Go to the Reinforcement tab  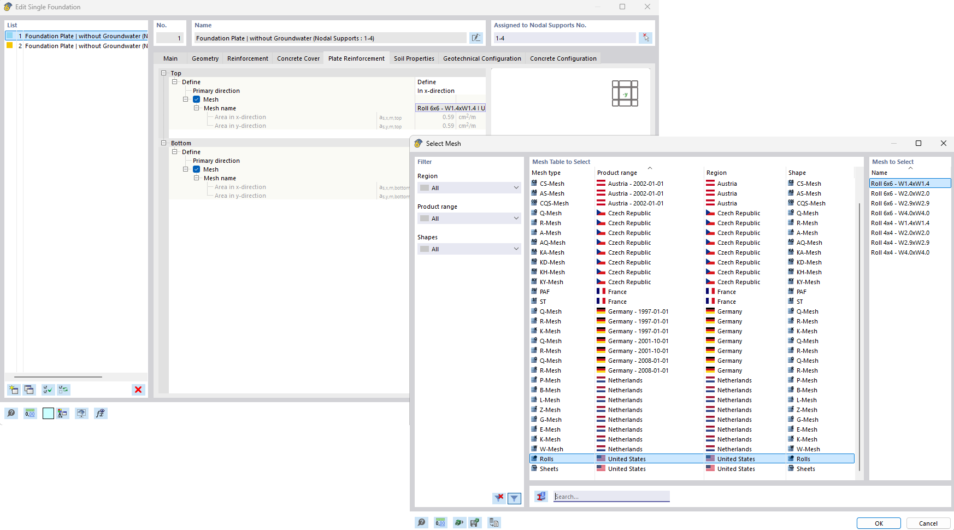tap(248, 58)
